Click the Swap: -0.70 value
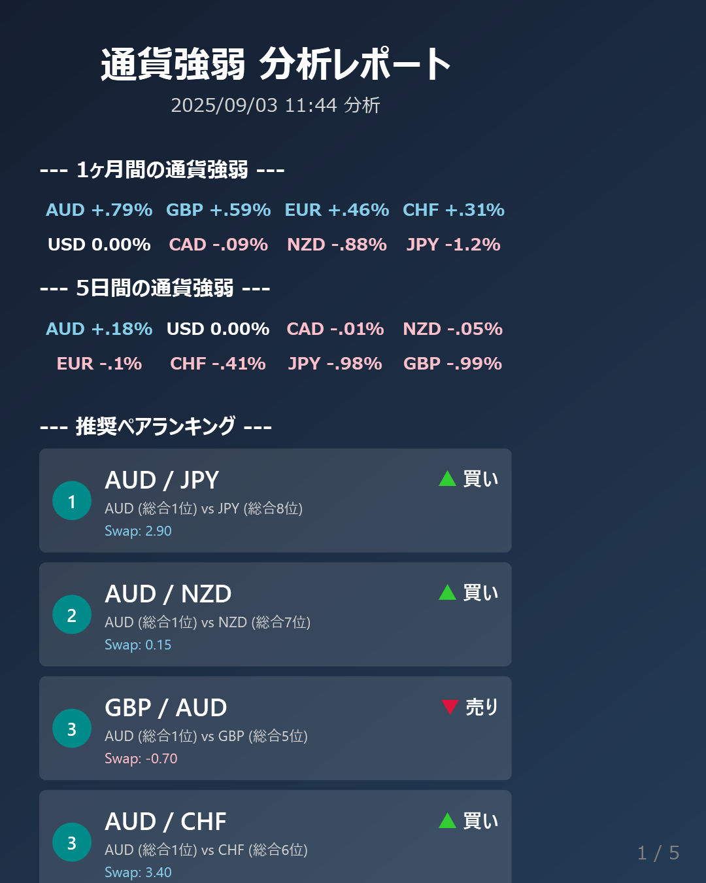 [141, 759]
